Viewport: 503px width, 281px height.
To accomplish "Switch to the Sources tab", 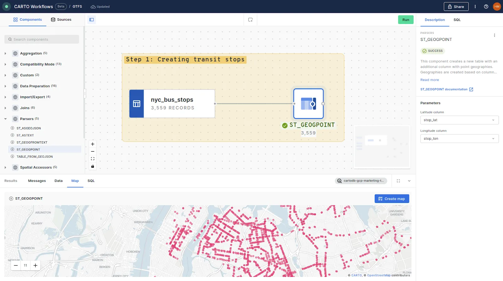I will (x=61, y=20).
